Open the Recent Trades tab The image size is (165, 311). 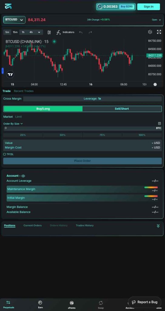[24, 91]
